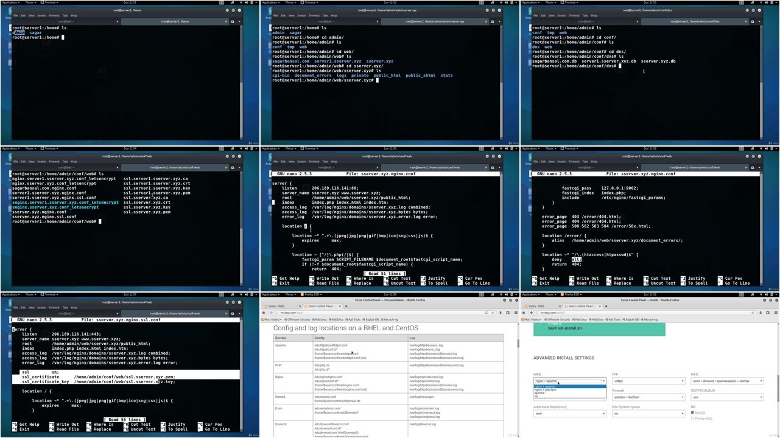Open the MAIL dropdown with exim + dovecot

[x=727, y=381]
